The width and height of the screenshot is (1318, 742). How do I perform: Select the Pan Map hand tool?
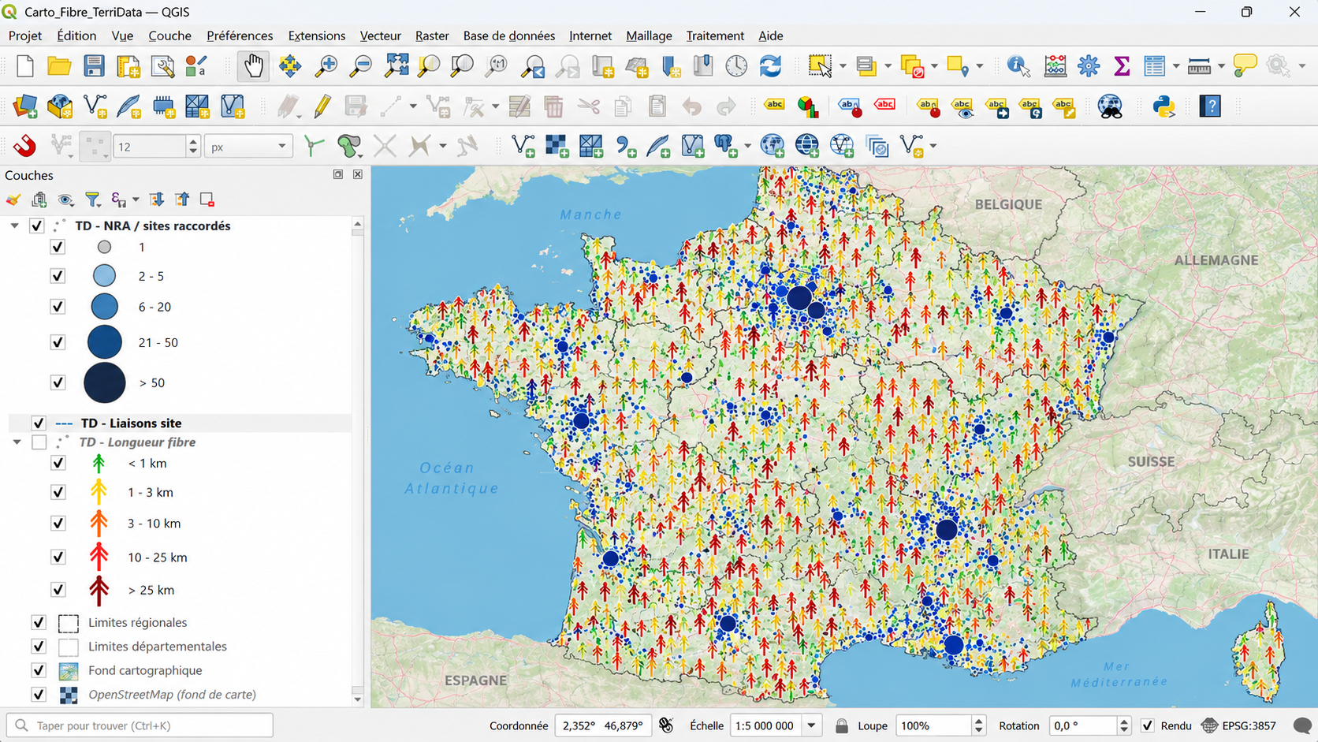(x=253, y=66)
